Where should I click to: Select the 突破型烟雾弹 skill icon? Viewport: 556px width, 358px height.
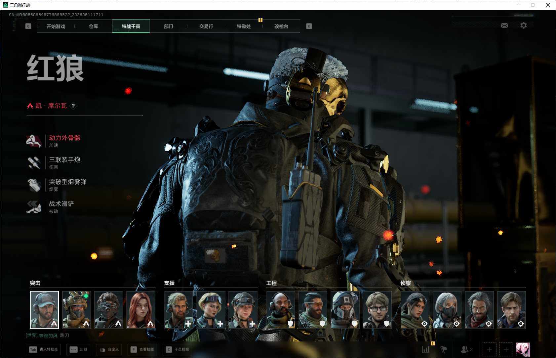[x=34, y=185]
